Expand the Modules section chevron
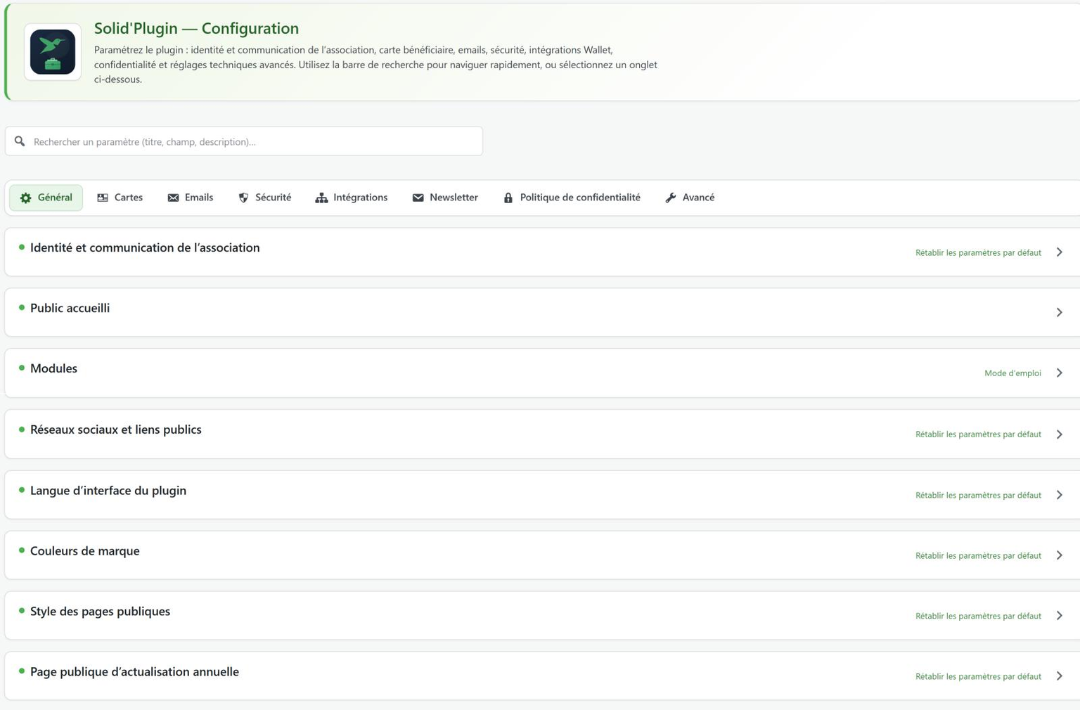Viewport: 1080px width, 710px height. pos(1059,373)
